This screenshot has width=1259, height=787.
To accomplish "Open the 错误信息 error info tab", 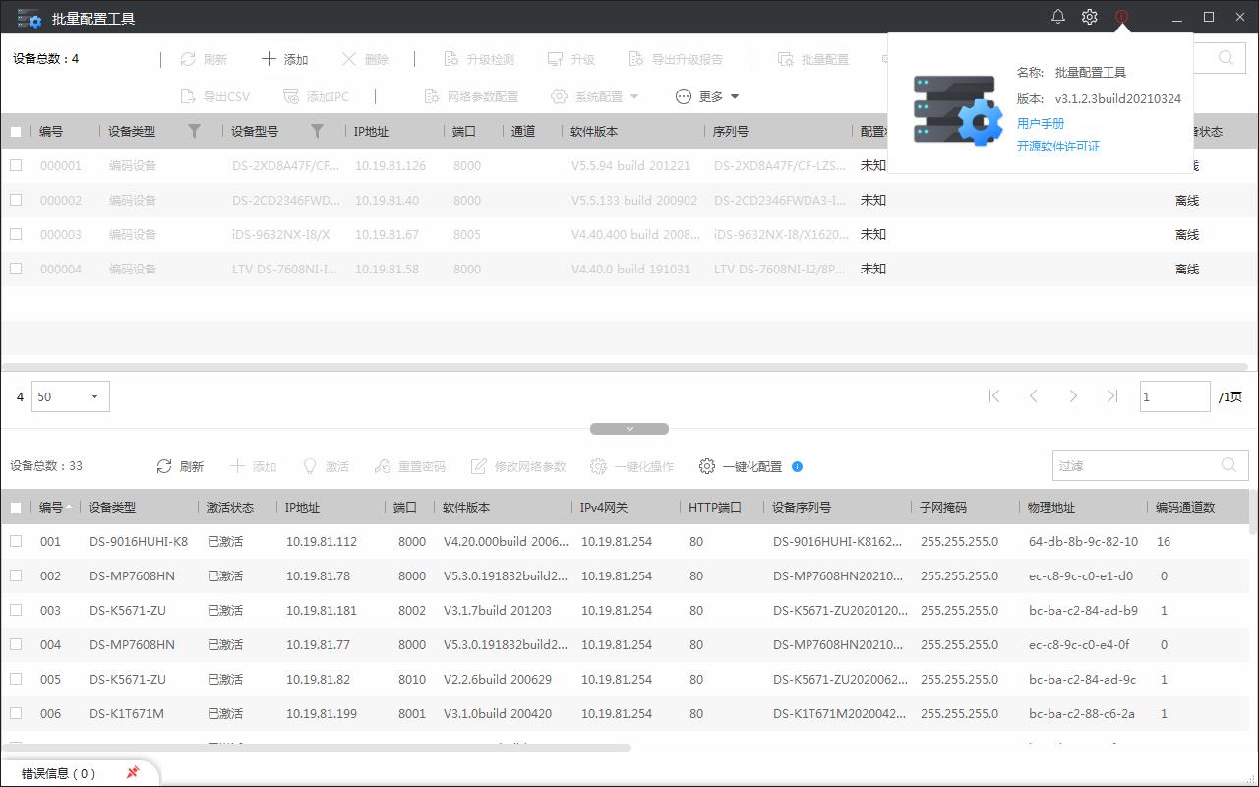I will (59, 773).
